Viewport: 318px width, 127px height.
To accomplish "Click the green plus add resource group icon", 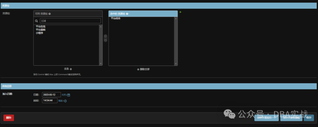I will tap(180, 12).
